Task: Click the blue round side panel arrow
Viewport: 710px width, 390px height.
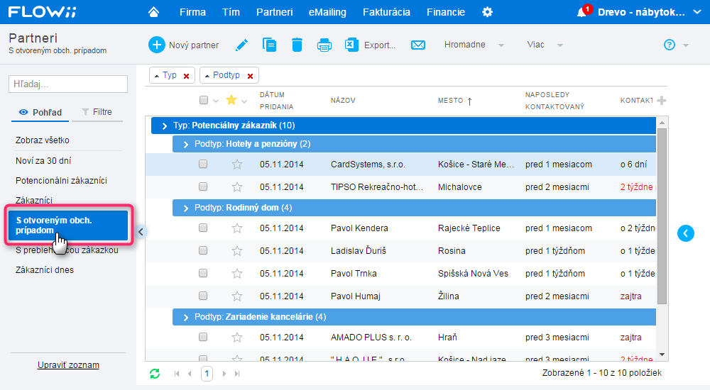Action: point(686,233)
